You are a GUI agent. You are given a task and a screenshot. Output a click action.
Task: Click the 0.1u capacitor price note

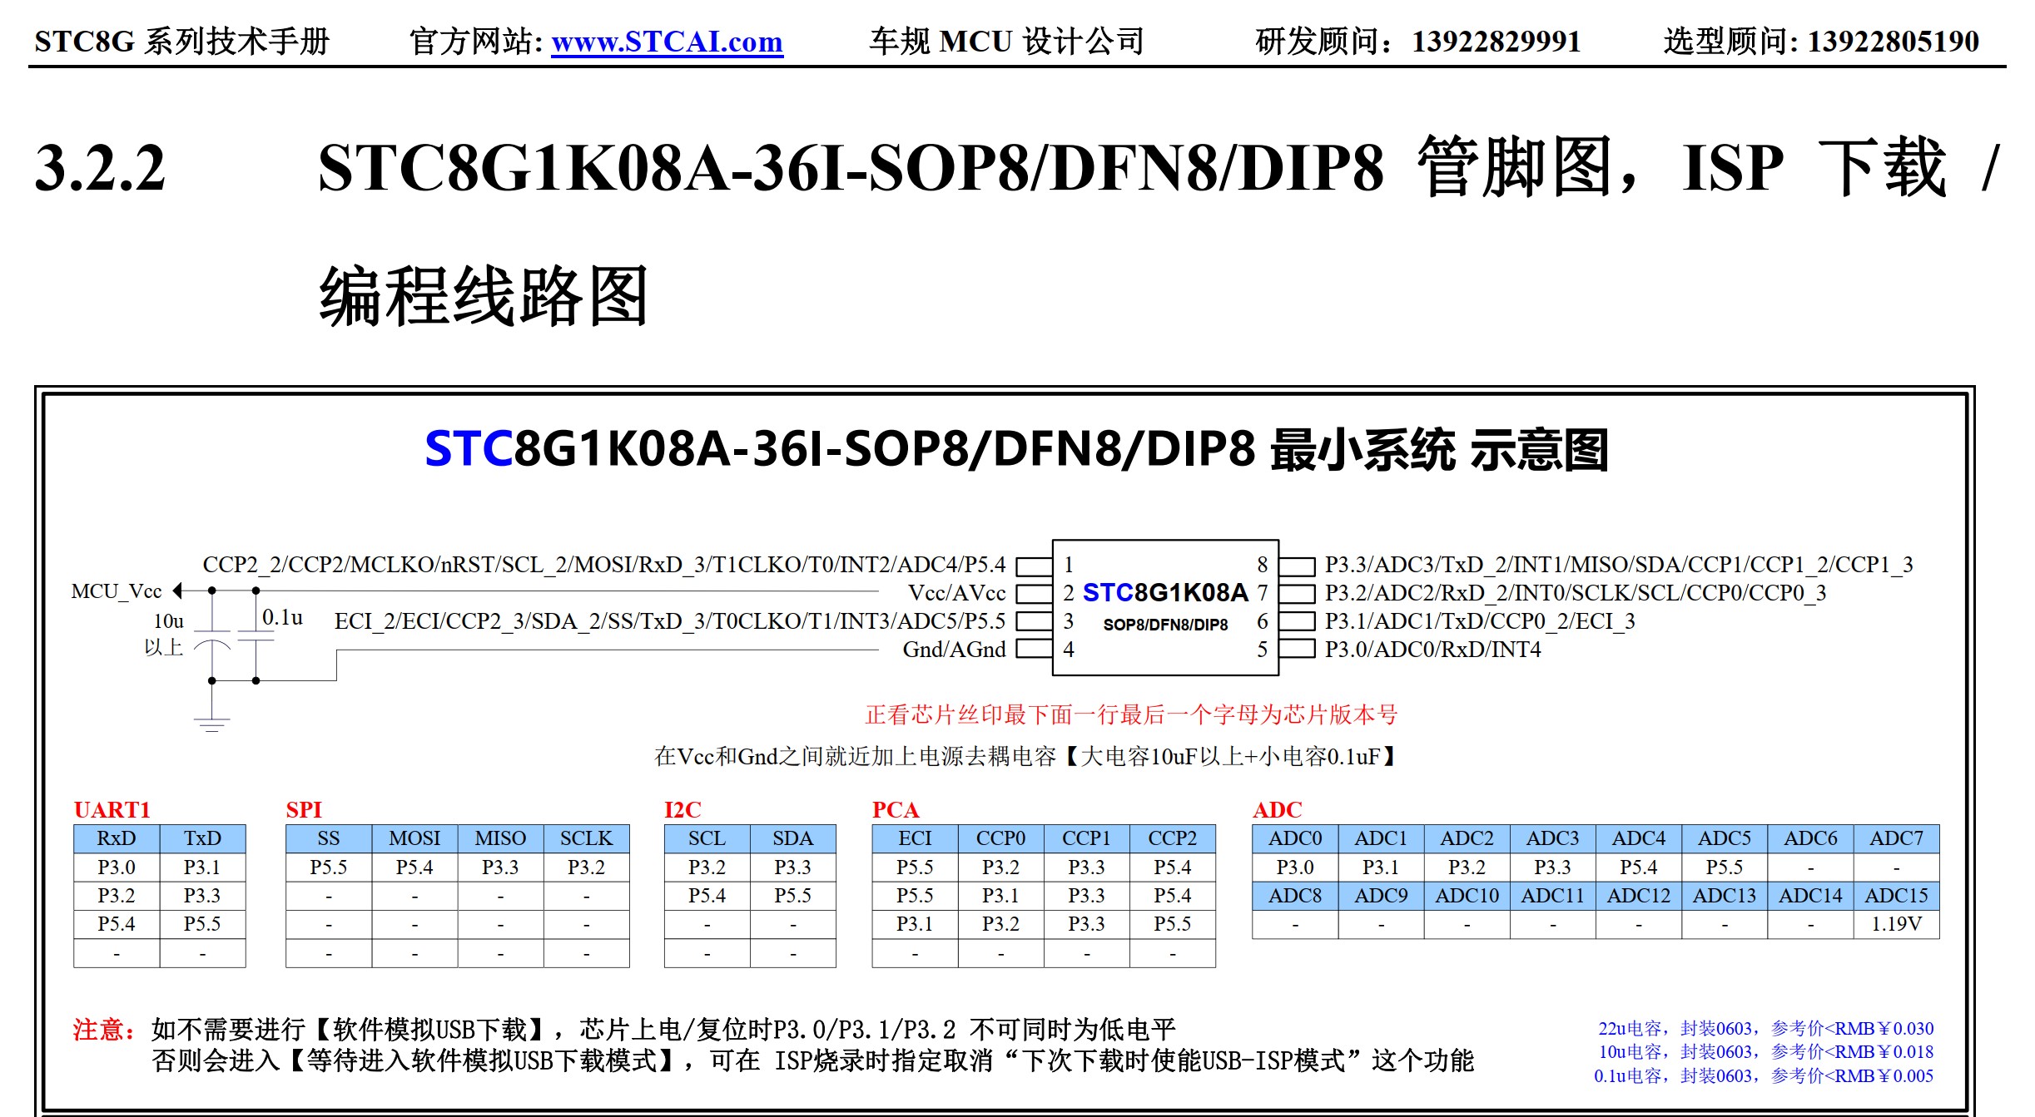pyautogui.click(x=1764, y=1076)
